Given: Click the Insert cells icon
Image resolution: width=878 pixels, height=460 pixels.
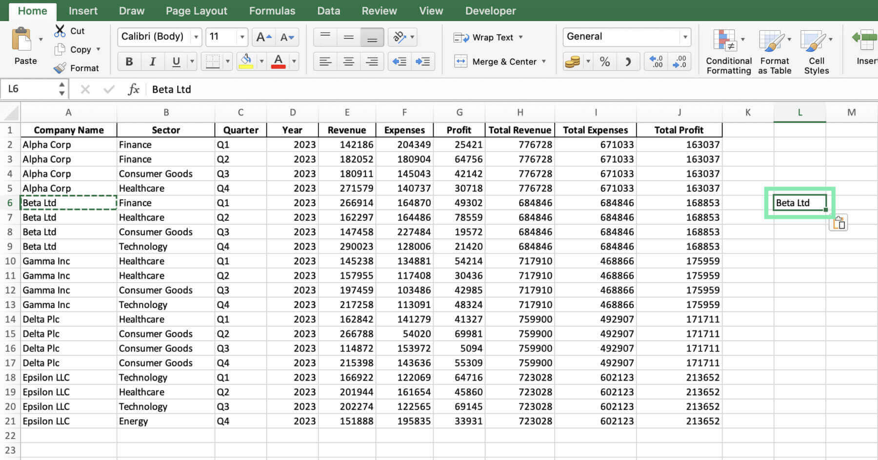Looking at the screenshot, I should point(865,40).
